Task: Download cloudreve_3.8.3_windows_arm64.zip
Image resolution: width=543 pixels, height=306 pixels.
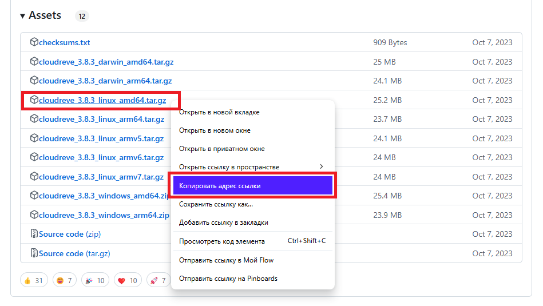Action: point(104,215)
